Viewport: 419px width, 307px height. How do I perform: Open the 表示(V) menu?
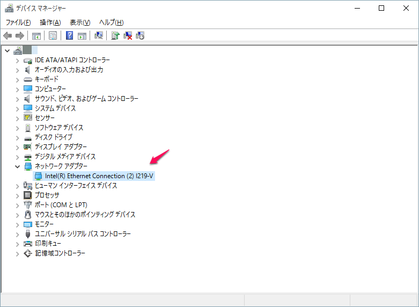[x=80, y=22]
